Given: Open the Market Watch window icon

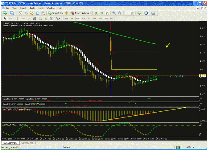Looking at the screenshot, I should coord(20,13).
